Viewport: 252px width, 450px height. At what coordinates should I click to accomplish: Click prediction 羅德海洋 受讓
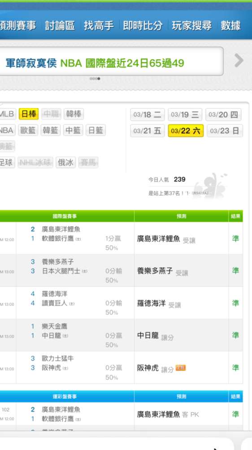click(159, 304)
